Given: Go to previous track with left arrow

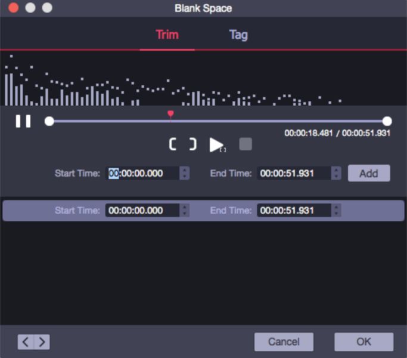Looking at the screenshot, I should coord(26,342).
